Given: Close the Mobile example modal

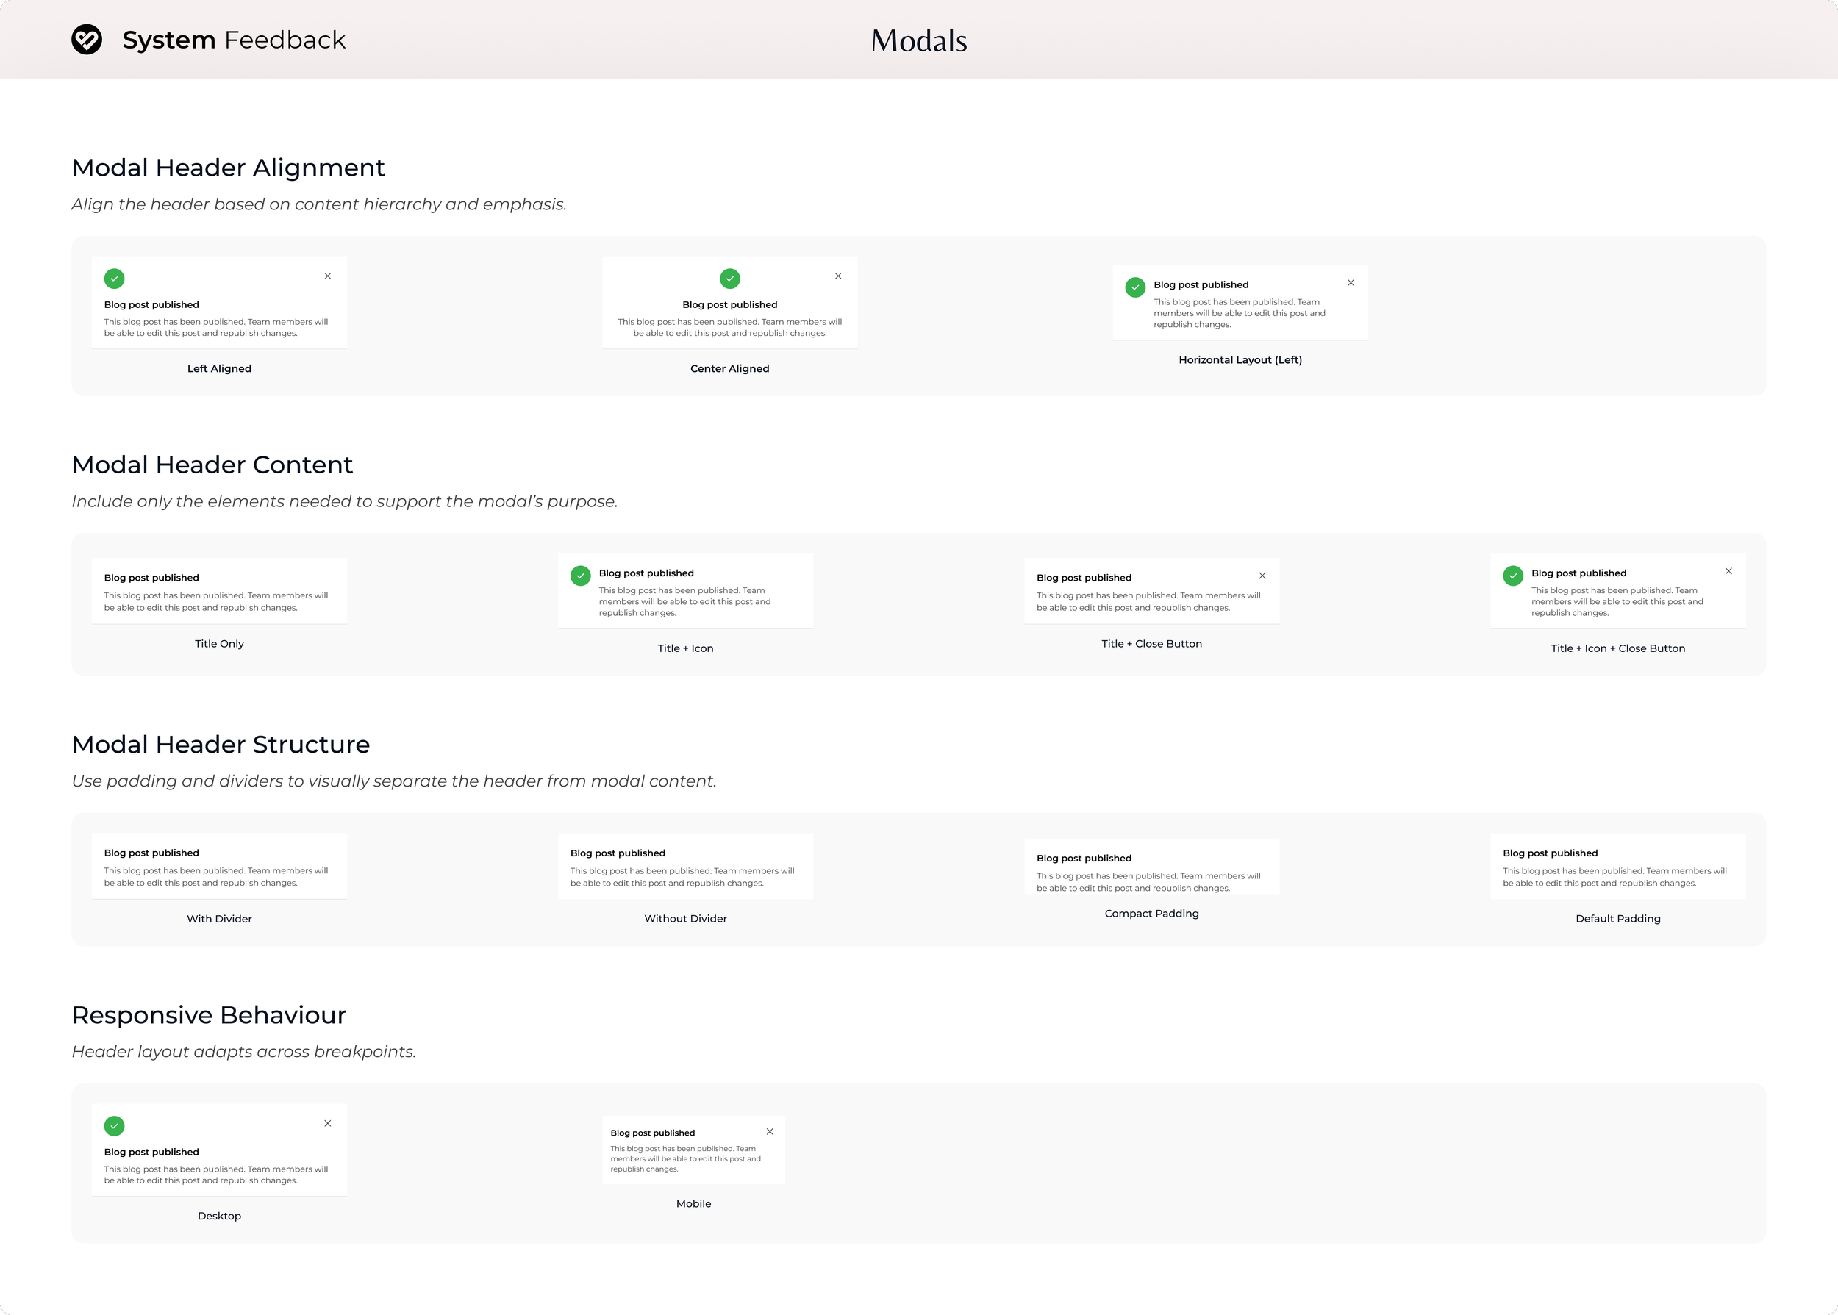Looking at the screenshot, I should click(770, 1131).
